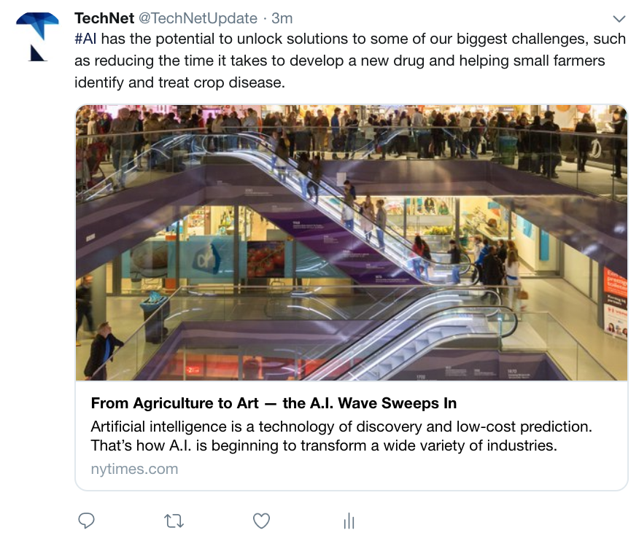The width and height of the screenshot is (639, 541).
Task: Click the tweet text about crop disease
Action: tap(350, 61)
